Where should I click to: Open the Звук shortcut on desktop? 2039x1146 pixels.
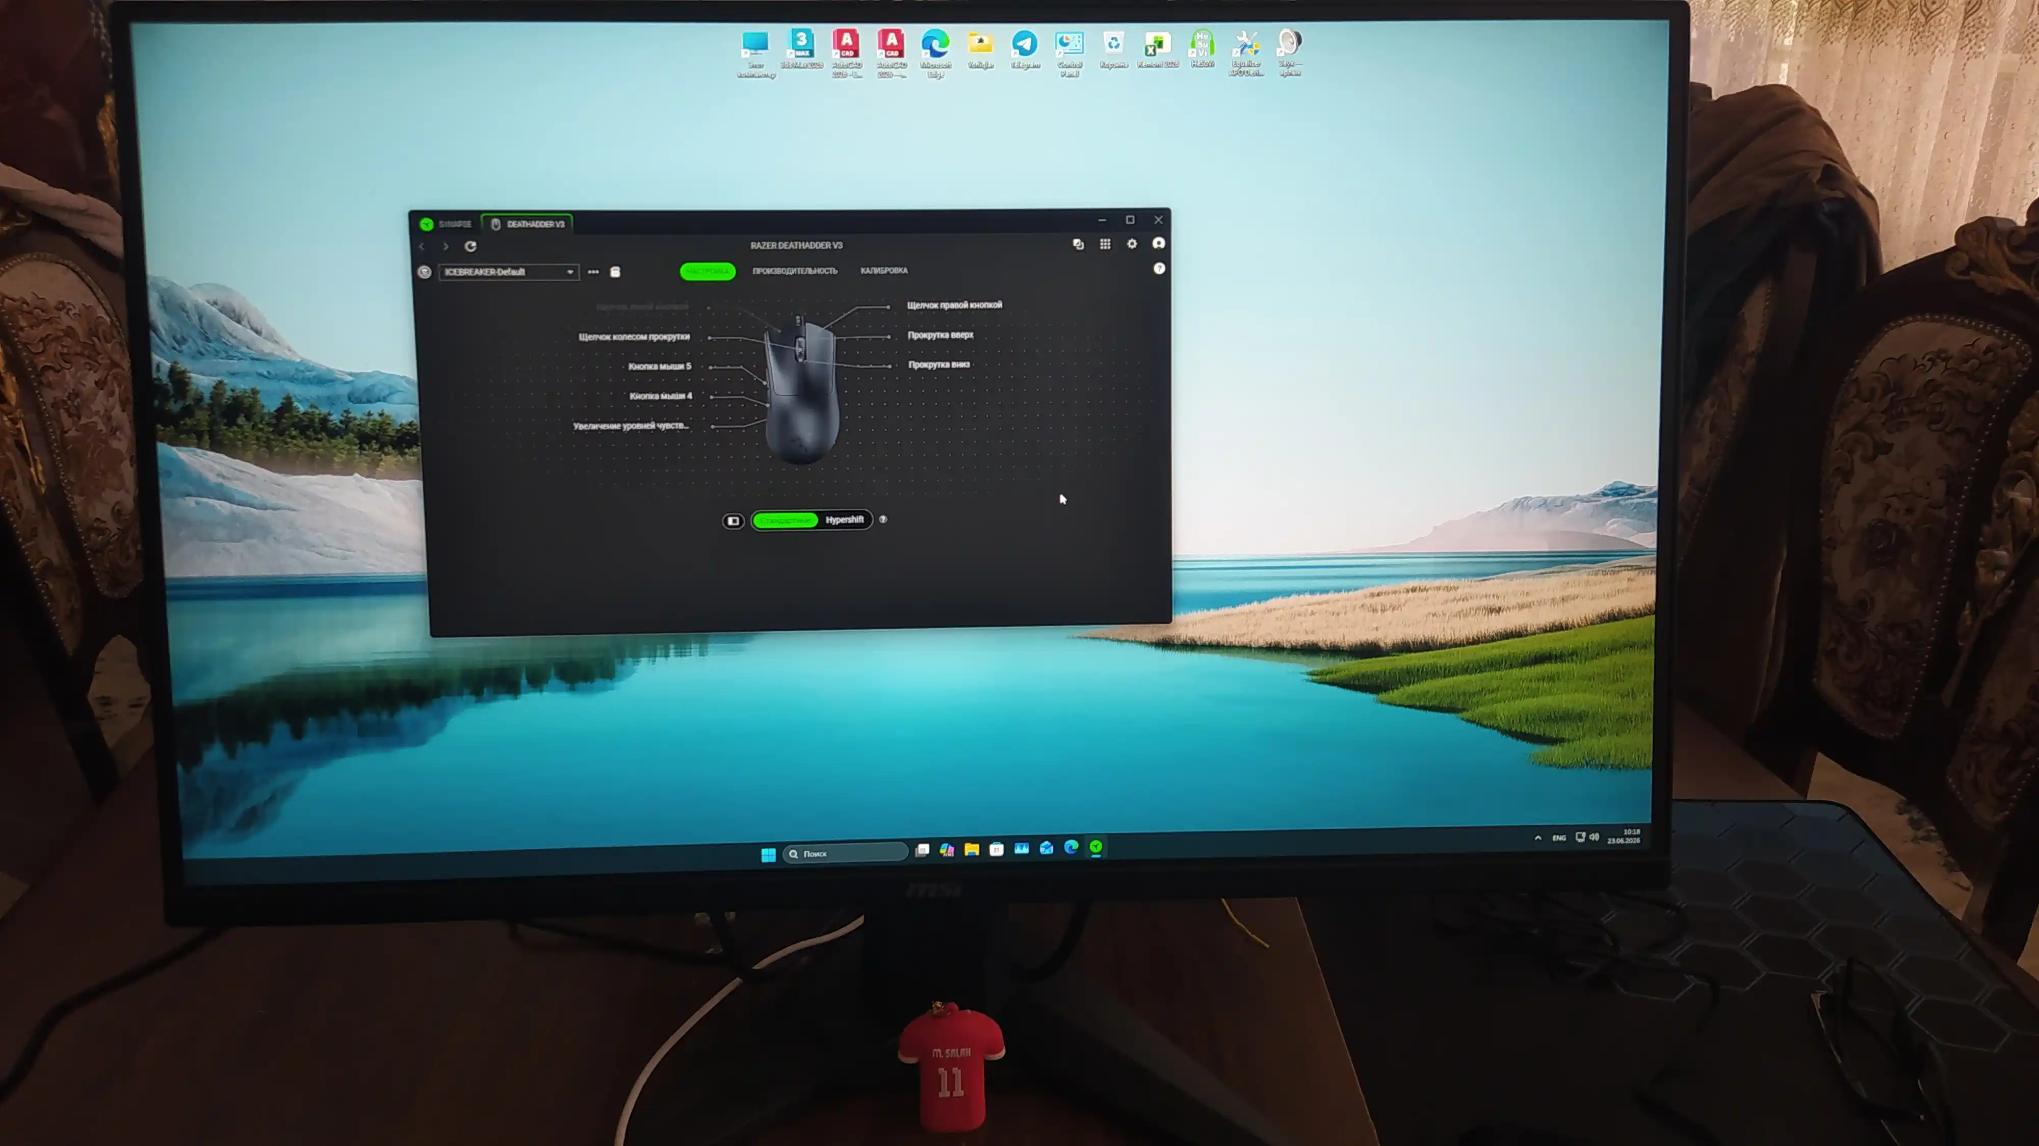tap(1290, 51)
